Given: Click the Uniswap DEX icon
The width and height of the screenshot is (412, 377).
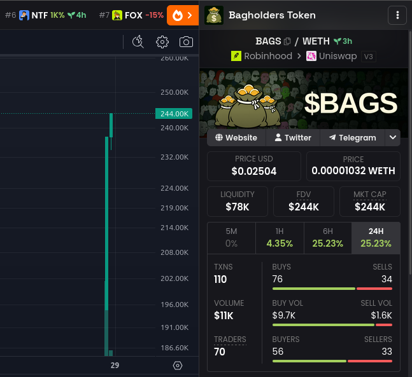Looking at the screenshot, I should coord(311,56).
